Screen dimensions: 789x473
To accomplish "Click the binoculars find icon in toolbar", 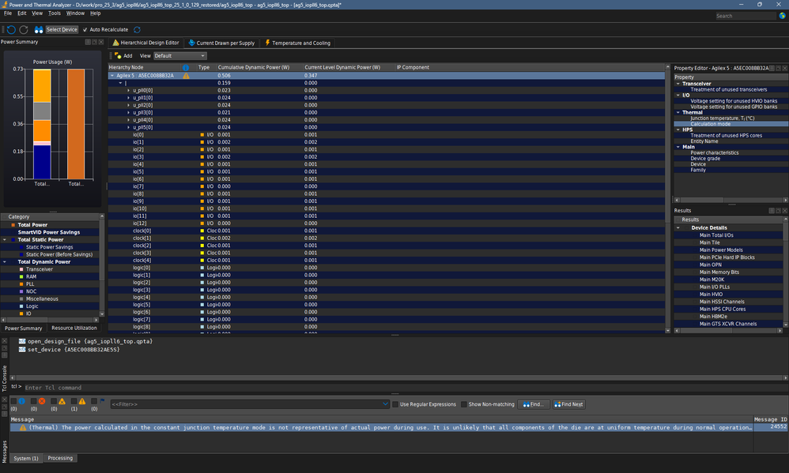I will tap(39, 30).
